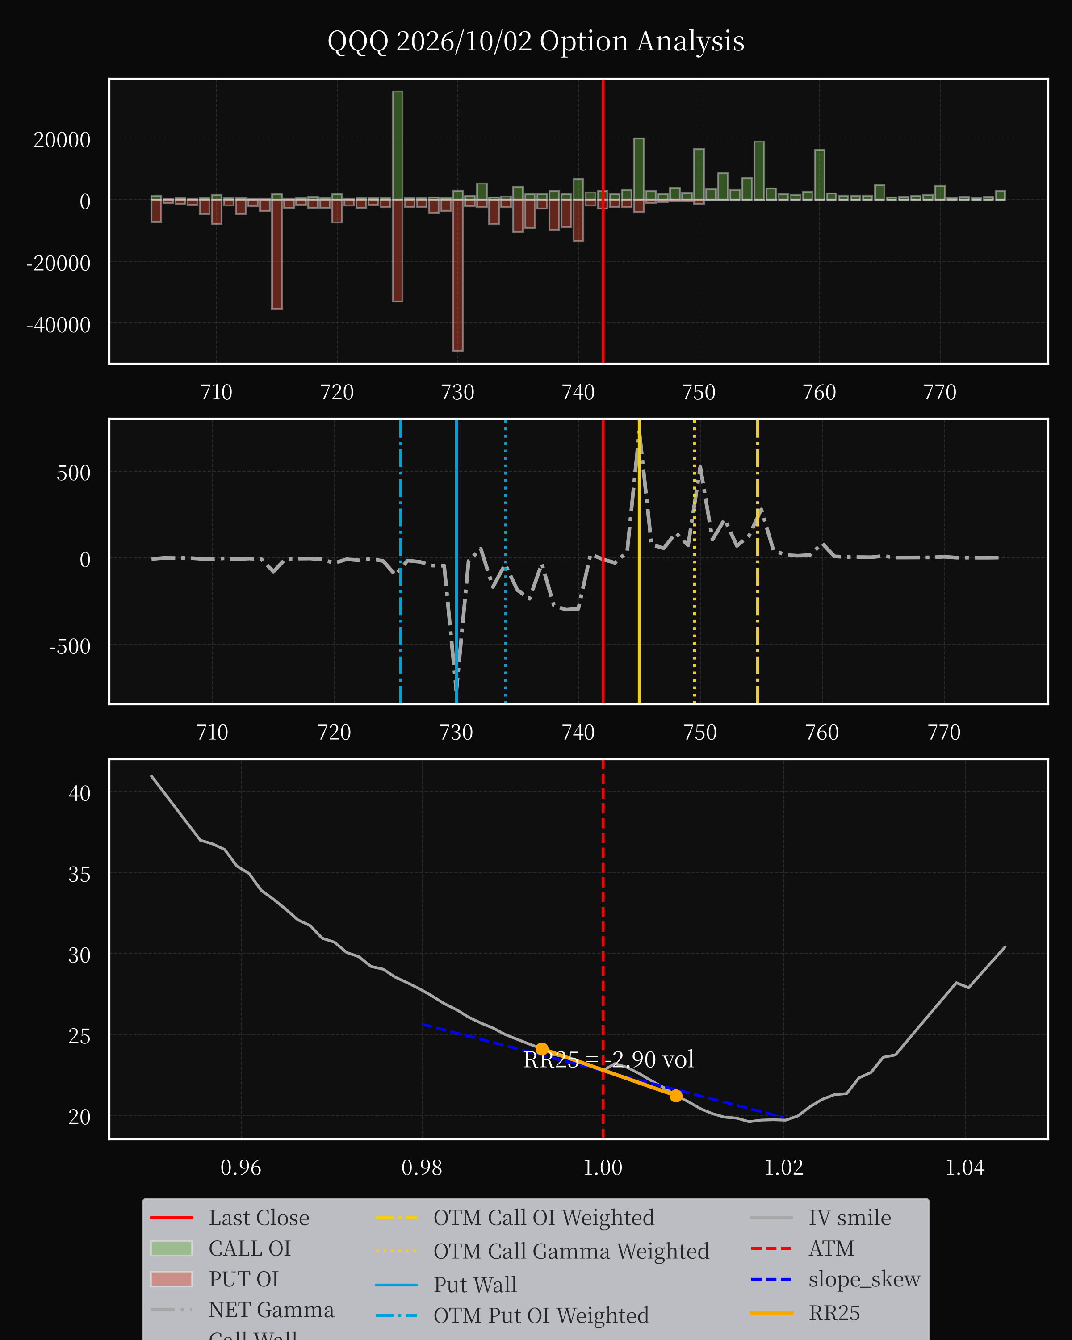The width and height of the screenshot is (1072, 1340).
Task: Click the 'OTM Call Gamma Weighted' legend entry
Action: (x=543, y=1251)
